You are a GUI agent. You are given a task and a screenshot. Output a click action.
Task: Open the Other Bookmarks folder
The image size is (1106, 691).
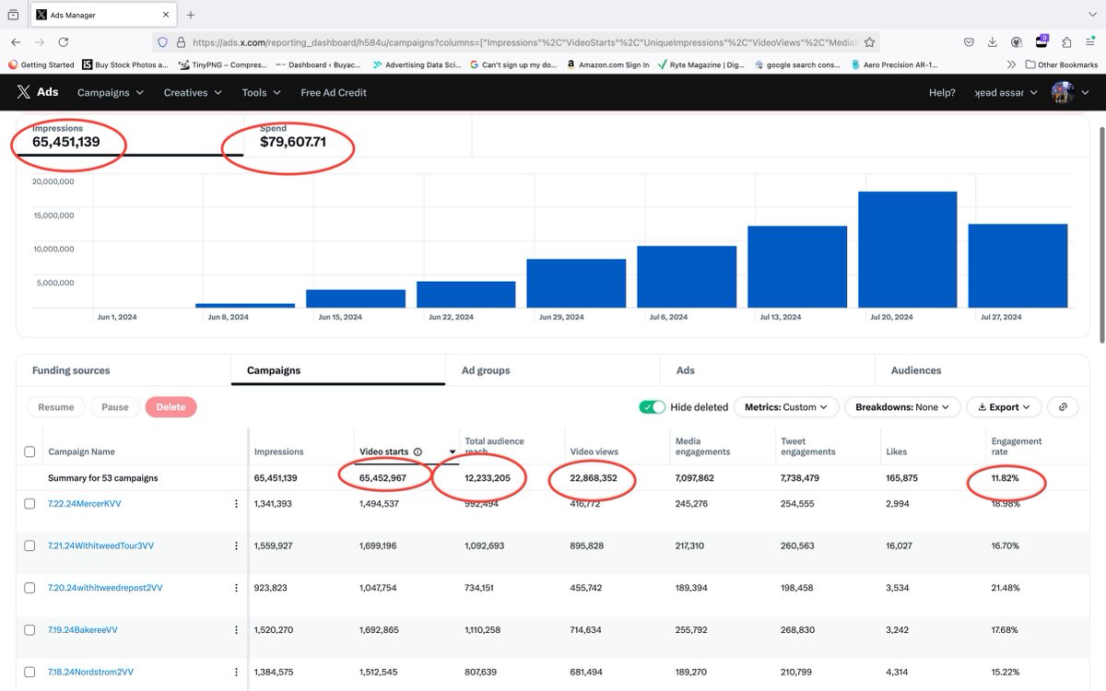pyautogui.click(x=1061, y=64)
